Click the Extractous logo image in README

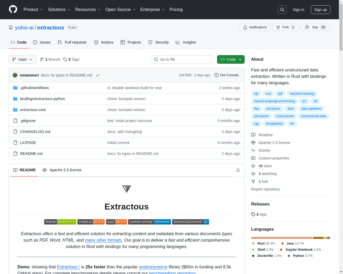pos(126,189)
